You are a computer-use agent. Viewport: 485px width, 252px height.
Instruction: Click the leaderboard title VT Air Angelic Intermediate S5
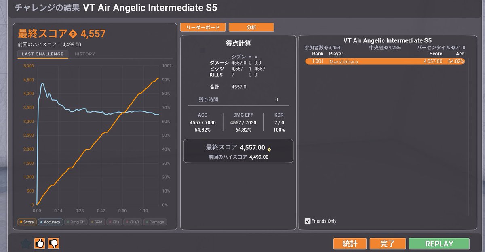click(387, 40)
